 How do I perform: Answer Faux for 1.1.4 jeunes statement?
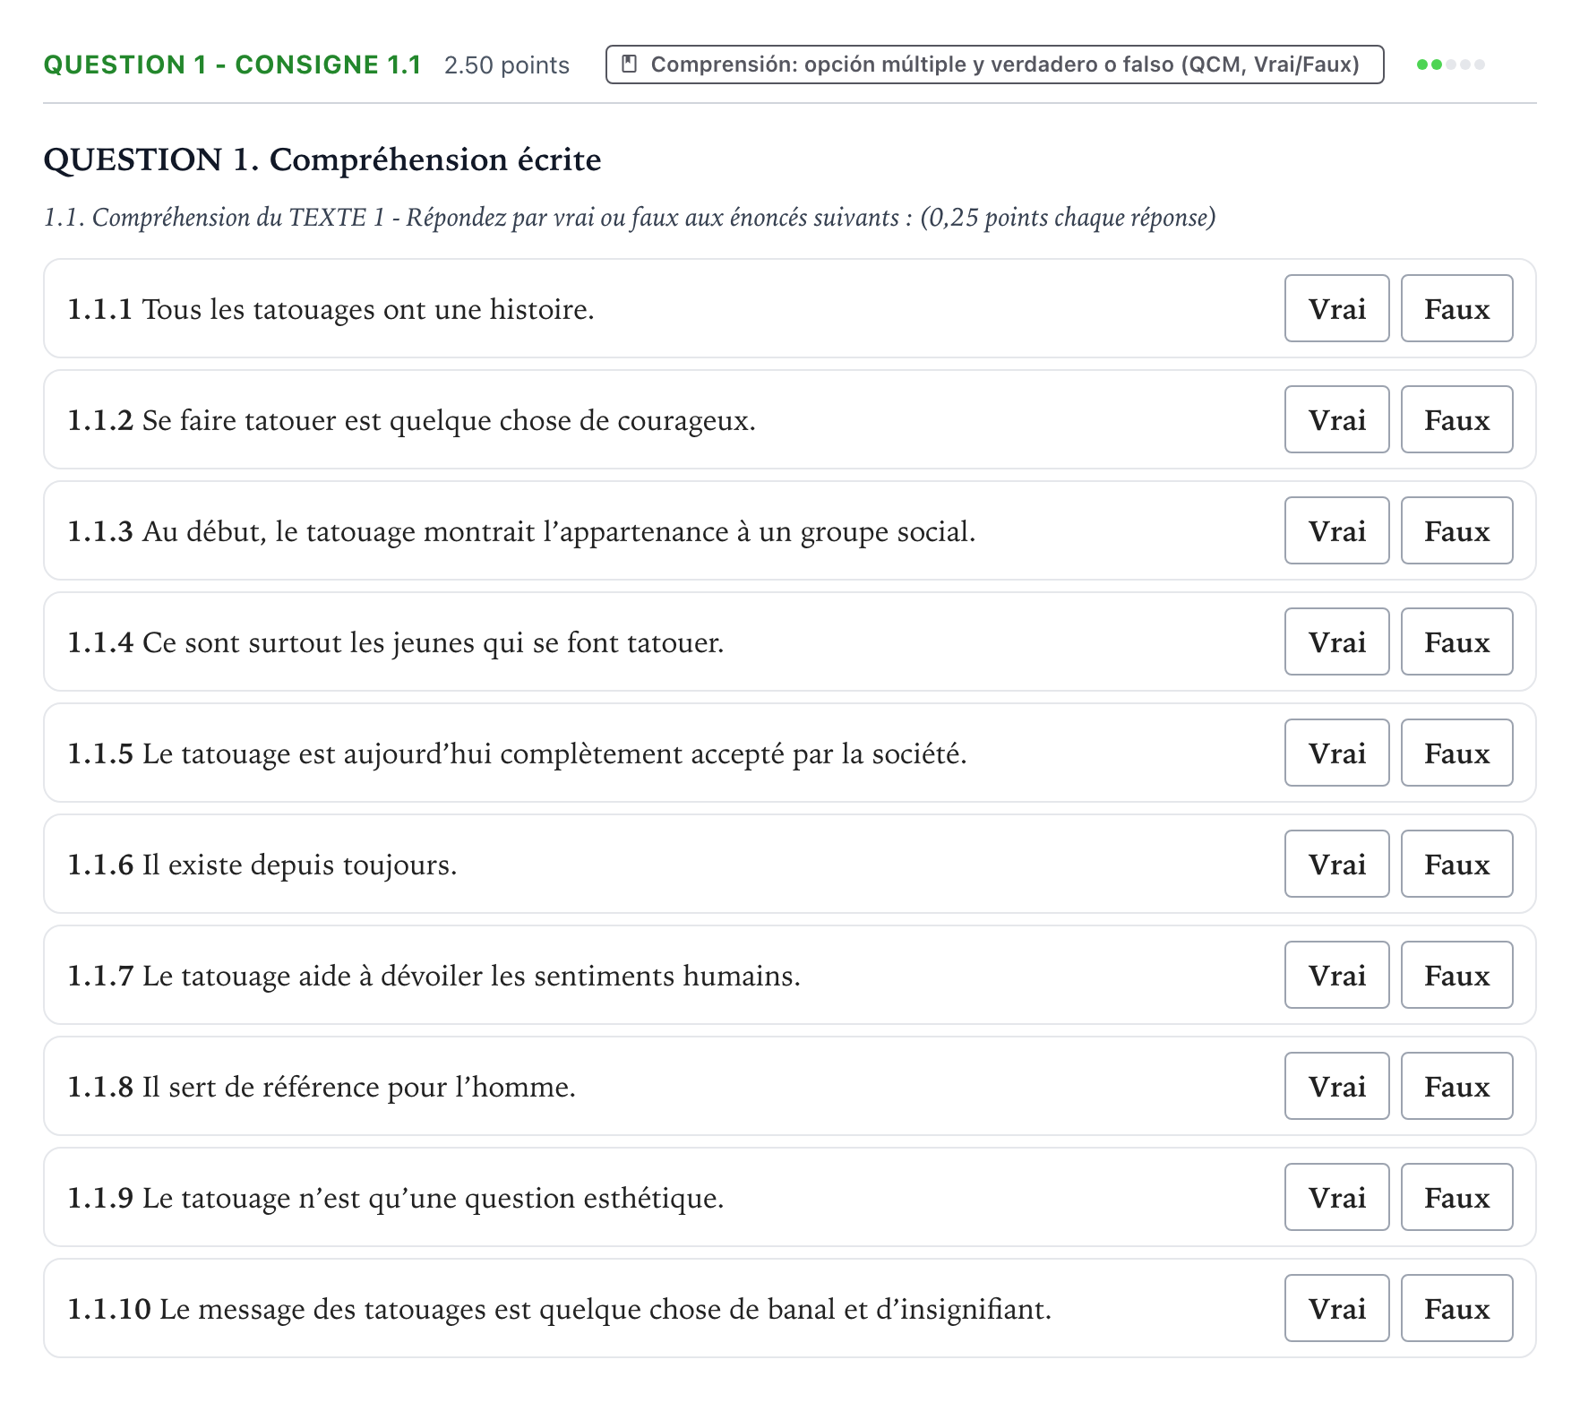[x=1456, y=641]
